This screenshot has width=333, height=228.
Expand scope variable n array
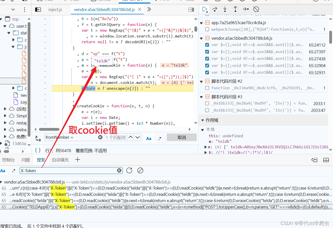pyautogui.click(x=206, y=147)
